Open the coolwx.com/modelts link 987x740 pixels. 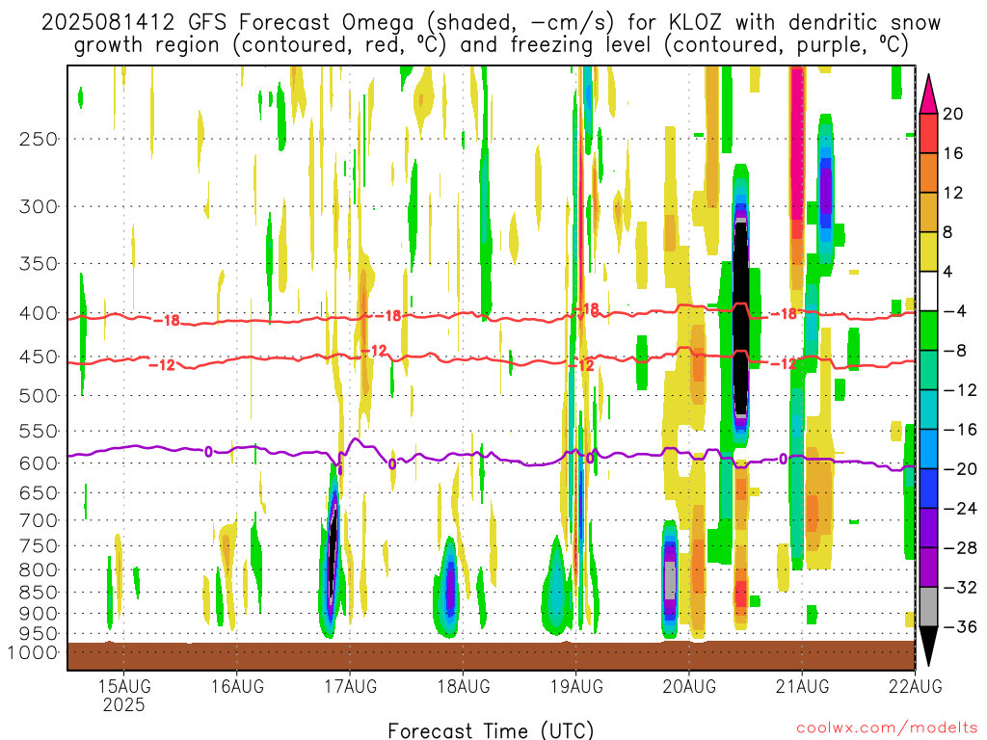pos(887,728)
